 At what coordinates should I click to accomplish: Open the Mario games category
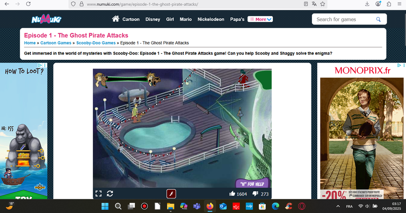pyautogui.click(x=186, y=19)
